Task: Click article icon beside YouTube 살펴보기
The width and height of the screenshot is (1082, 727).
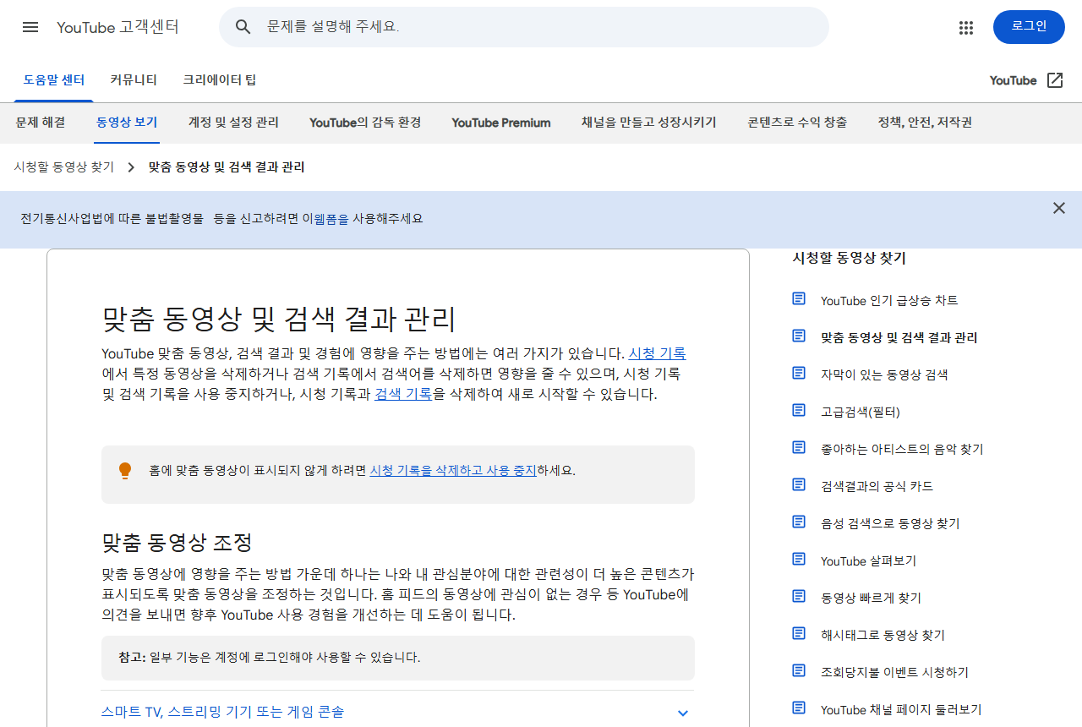Action: (x=799, y=559)
